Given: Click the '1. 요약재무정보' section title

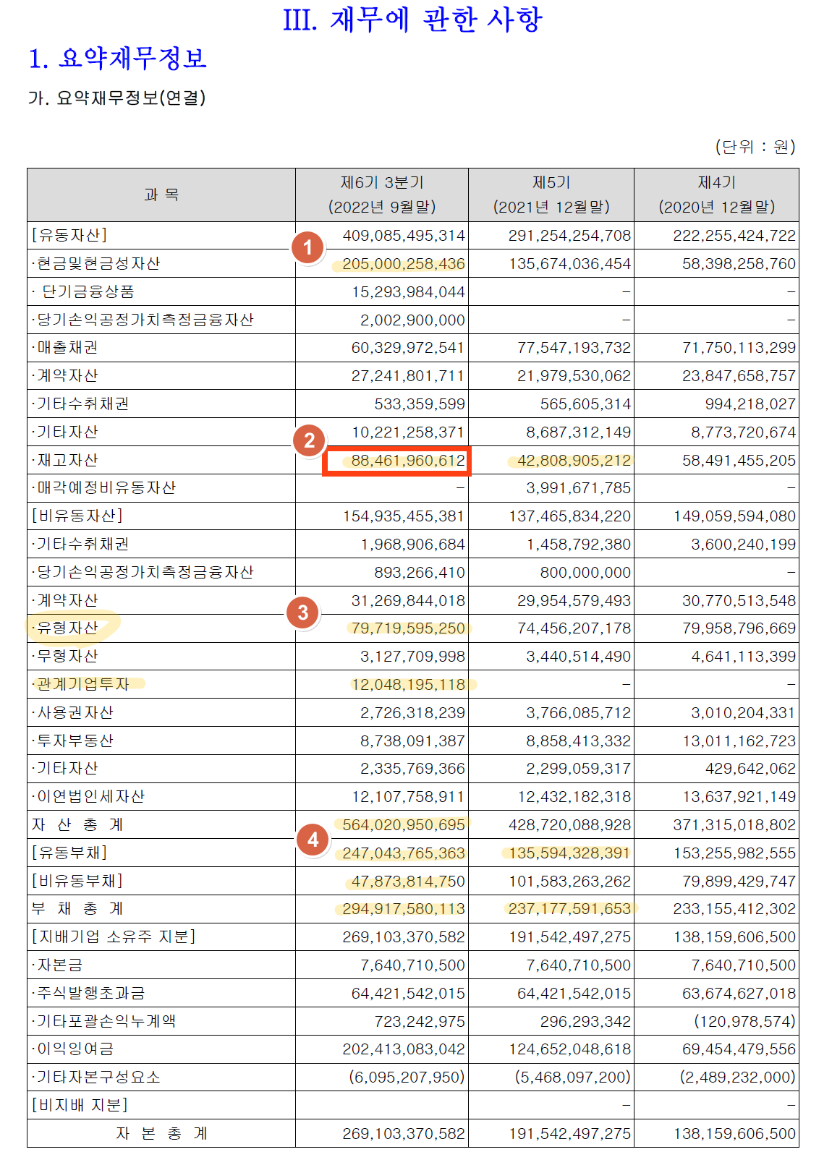Looking at the screenshot, I should (118, 58).
